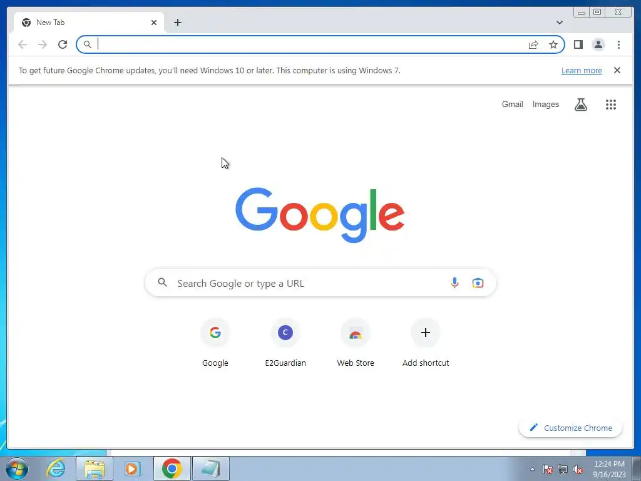
Task: Open Windows Media Player from the taskbar
Action: [x=131, y=468]
